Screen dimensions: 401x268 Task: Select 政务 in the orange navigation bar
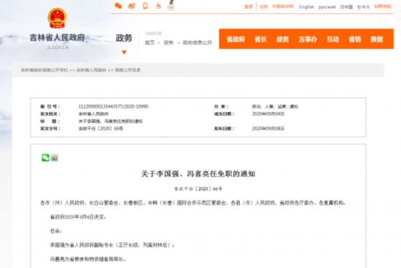click(283, 39)
